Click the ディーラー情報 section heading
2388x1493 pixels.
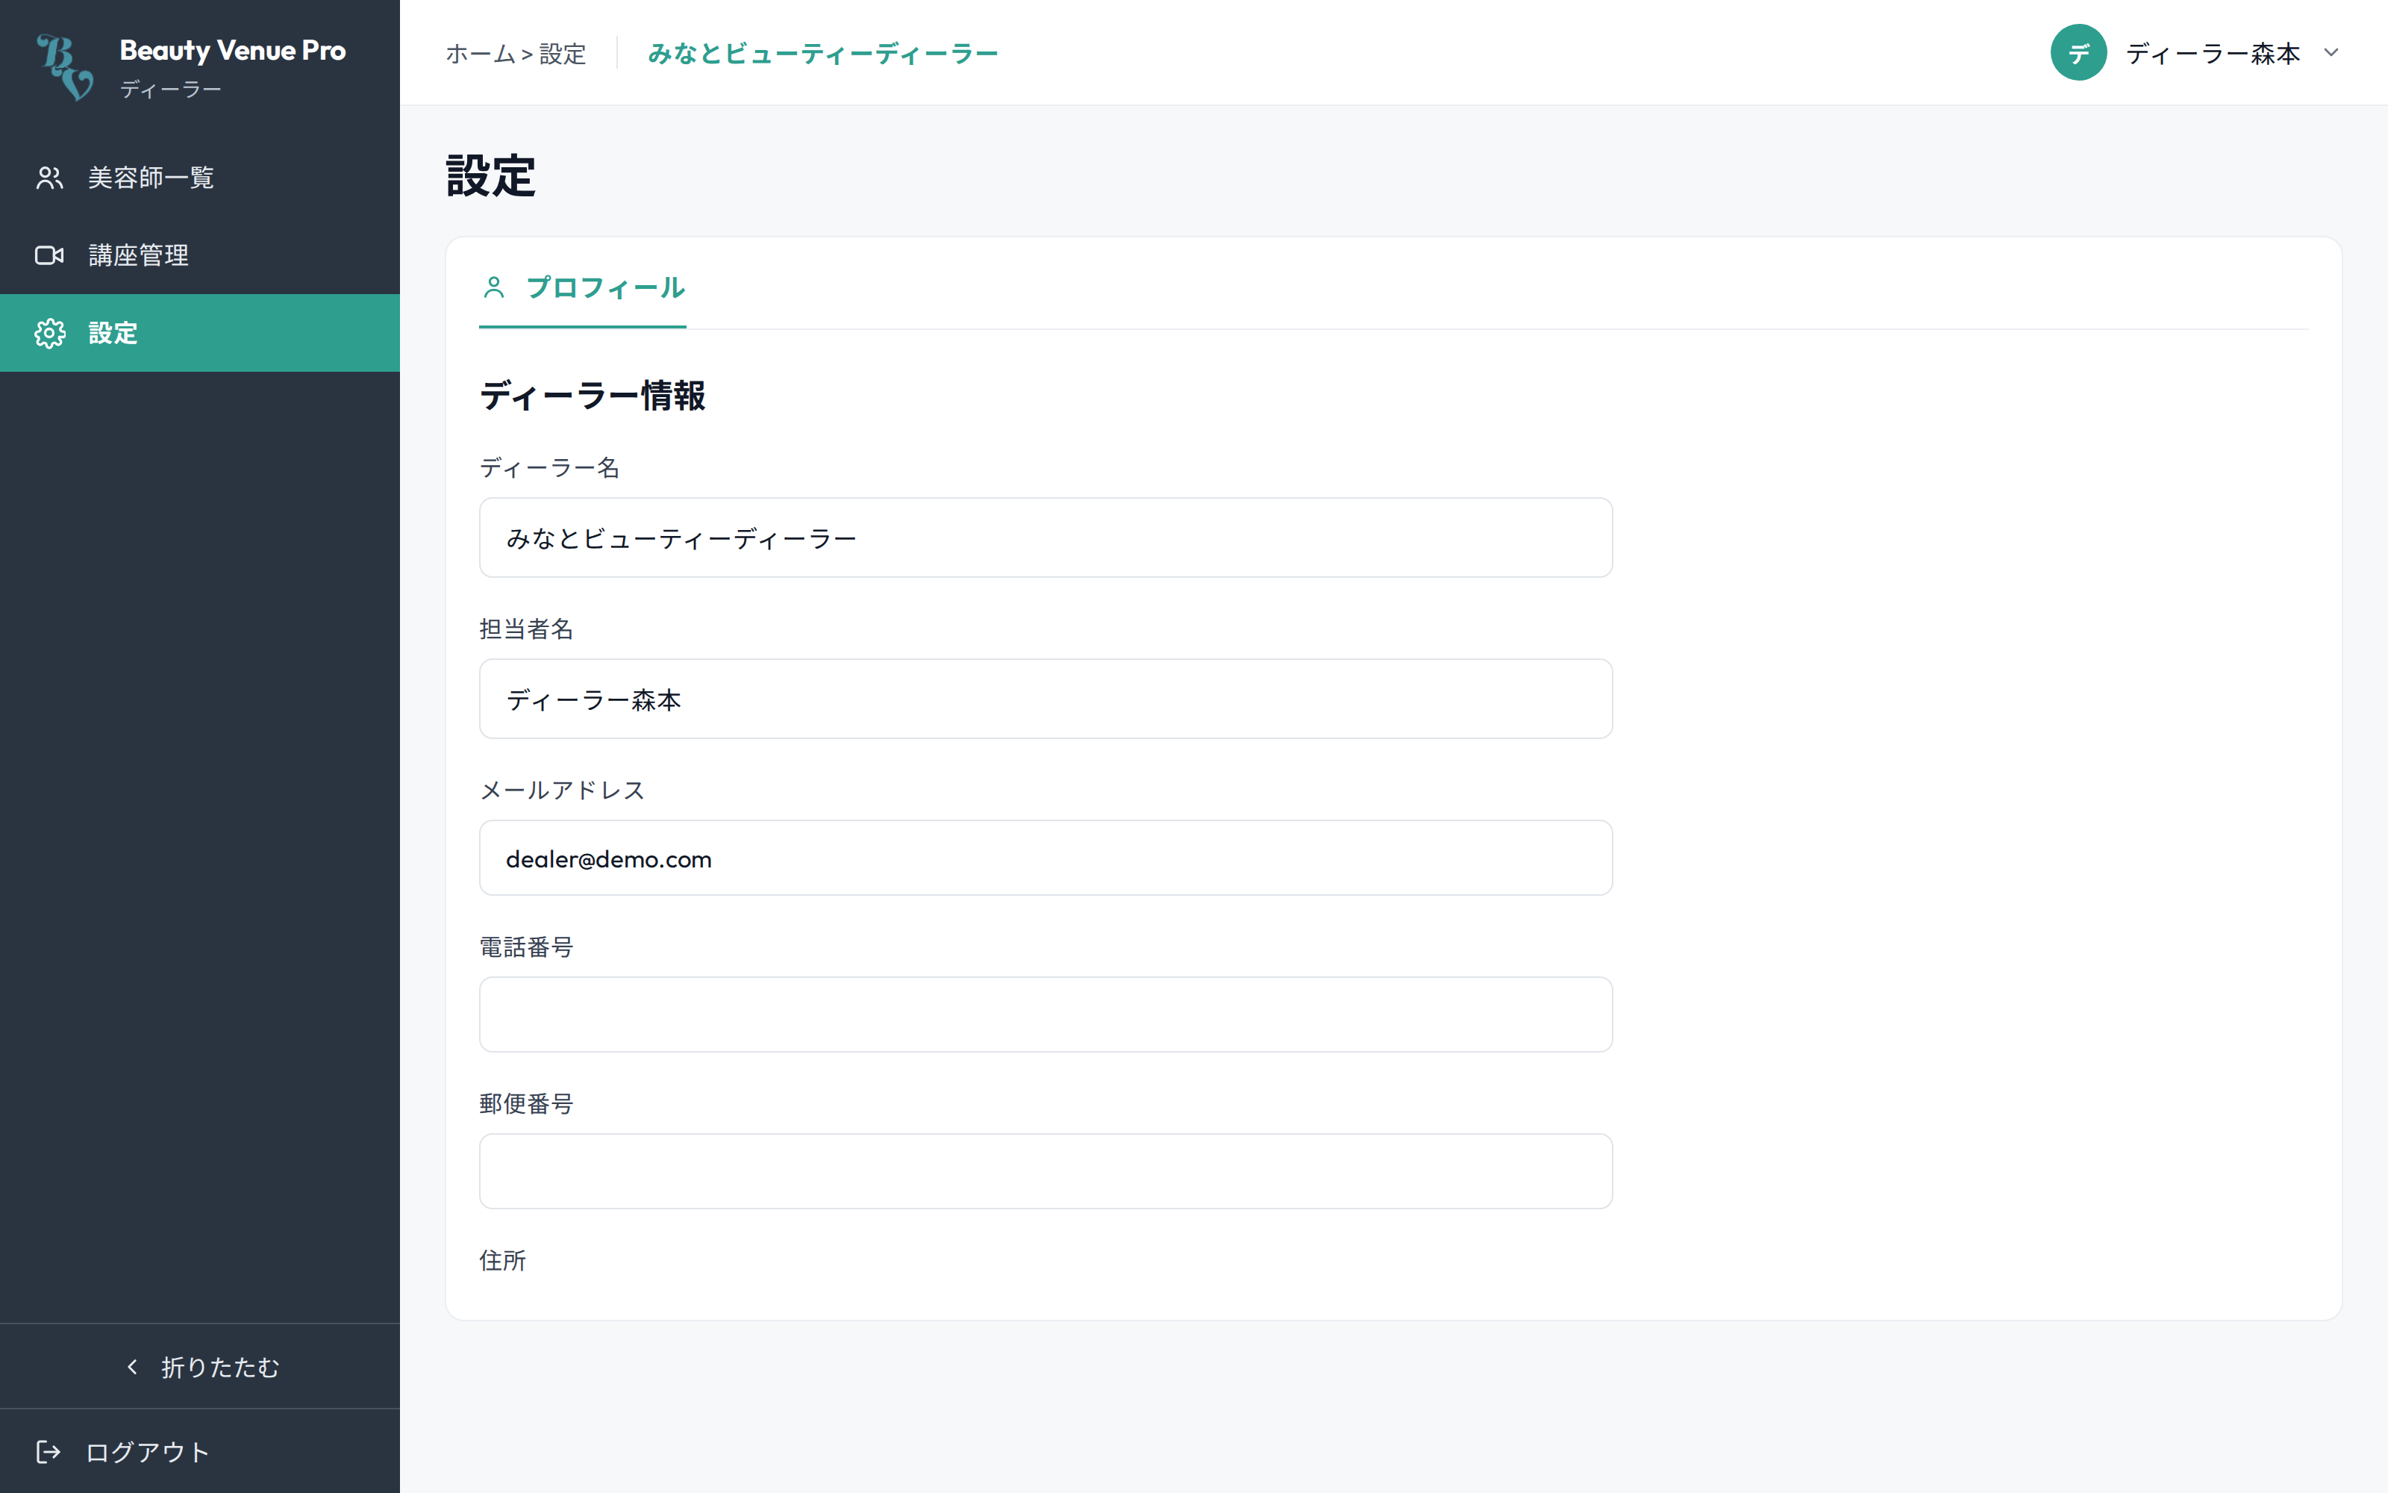pos(593,396)
